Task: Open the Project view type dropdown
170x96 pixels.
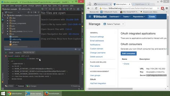Action: (x=19, y=13)
